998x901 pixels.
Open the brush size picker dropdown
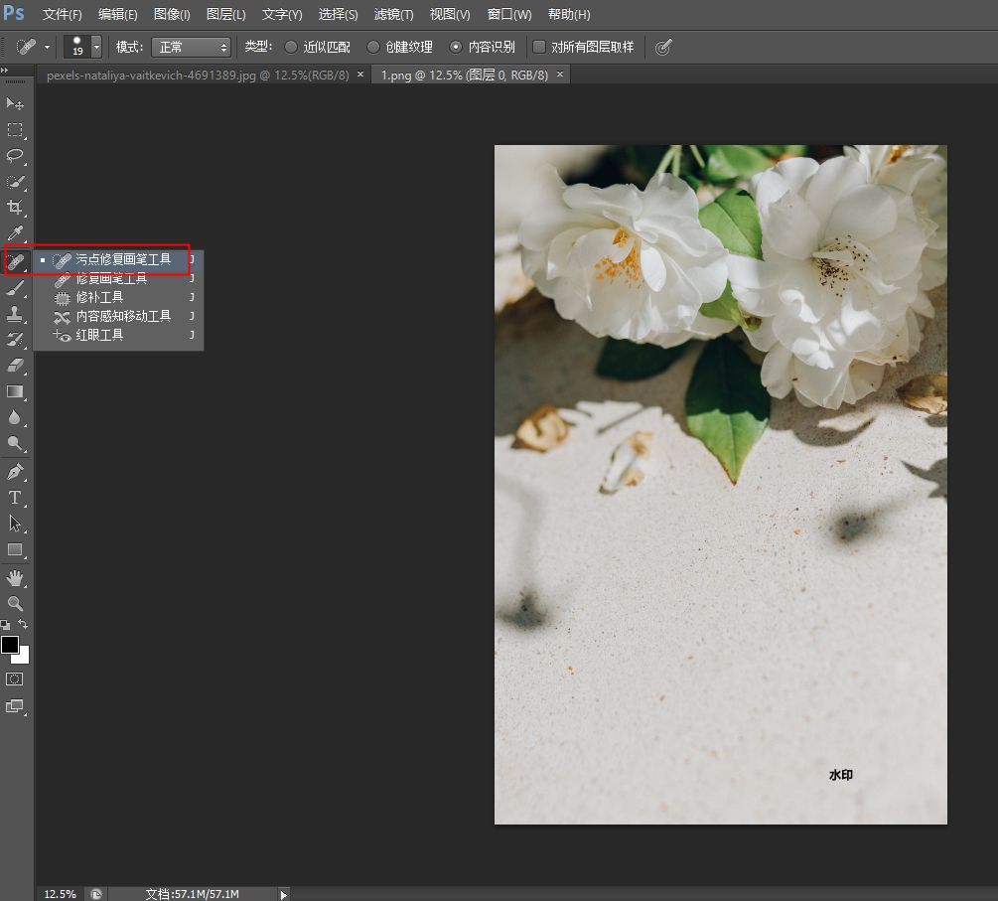pyautogui.click(x=96, y=47)
